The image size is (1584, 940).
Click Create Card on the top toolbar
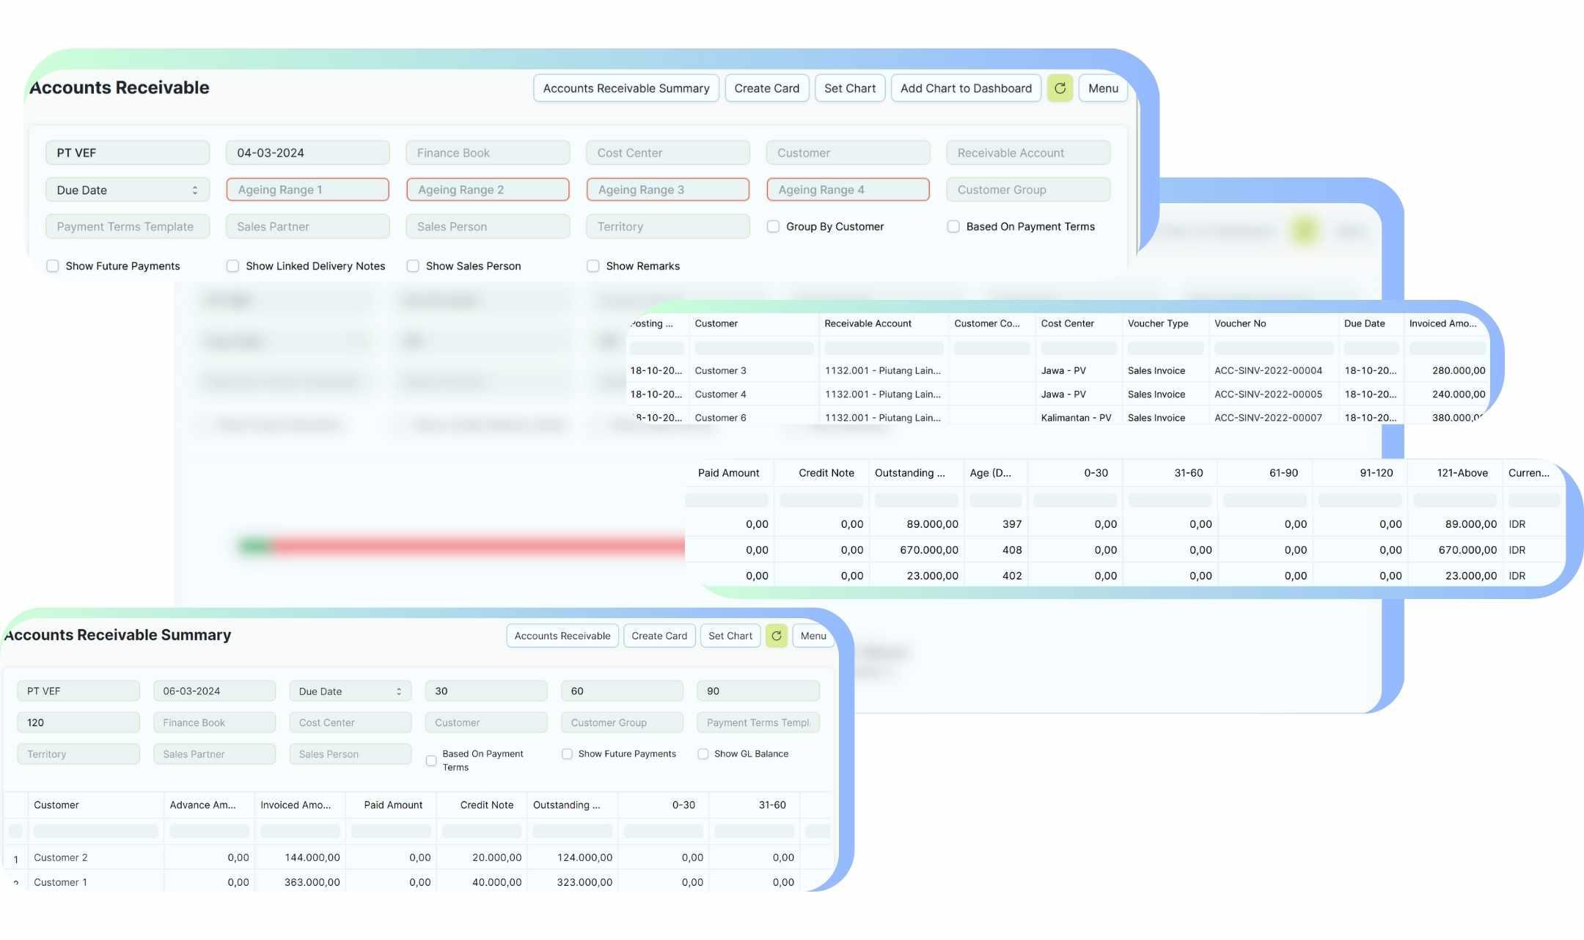coord(766,88)
